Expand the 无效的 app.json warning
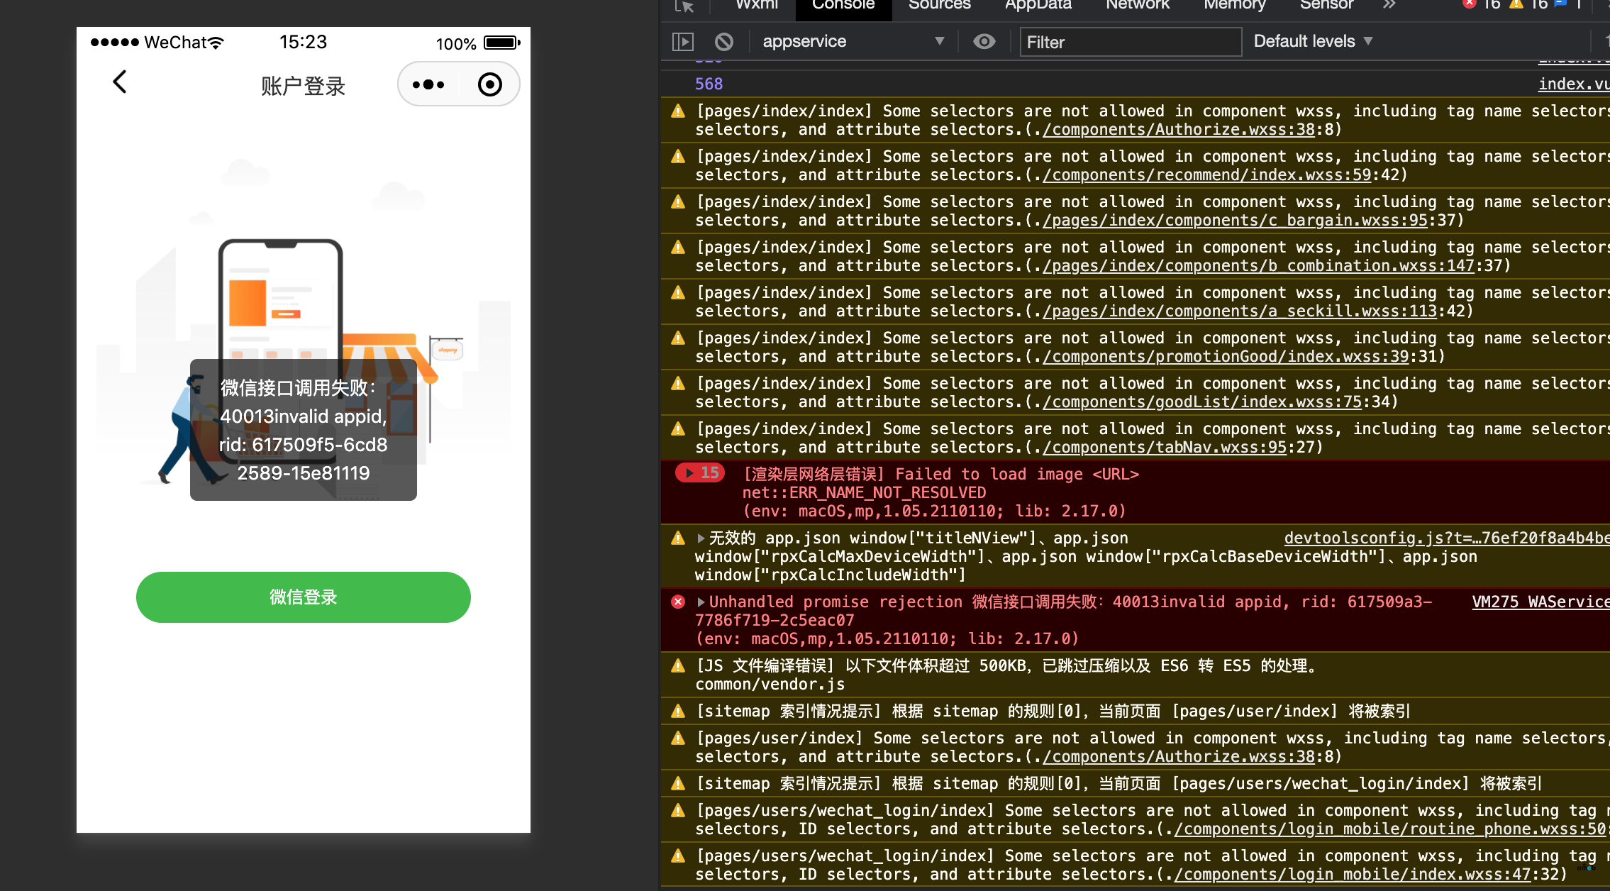 [x=701, y=538]
